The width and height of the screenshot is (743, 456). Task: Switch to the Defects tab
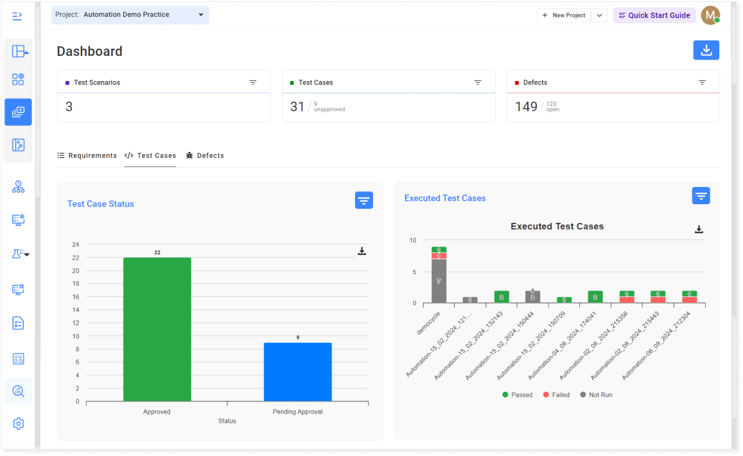click(x=205, y=155)
